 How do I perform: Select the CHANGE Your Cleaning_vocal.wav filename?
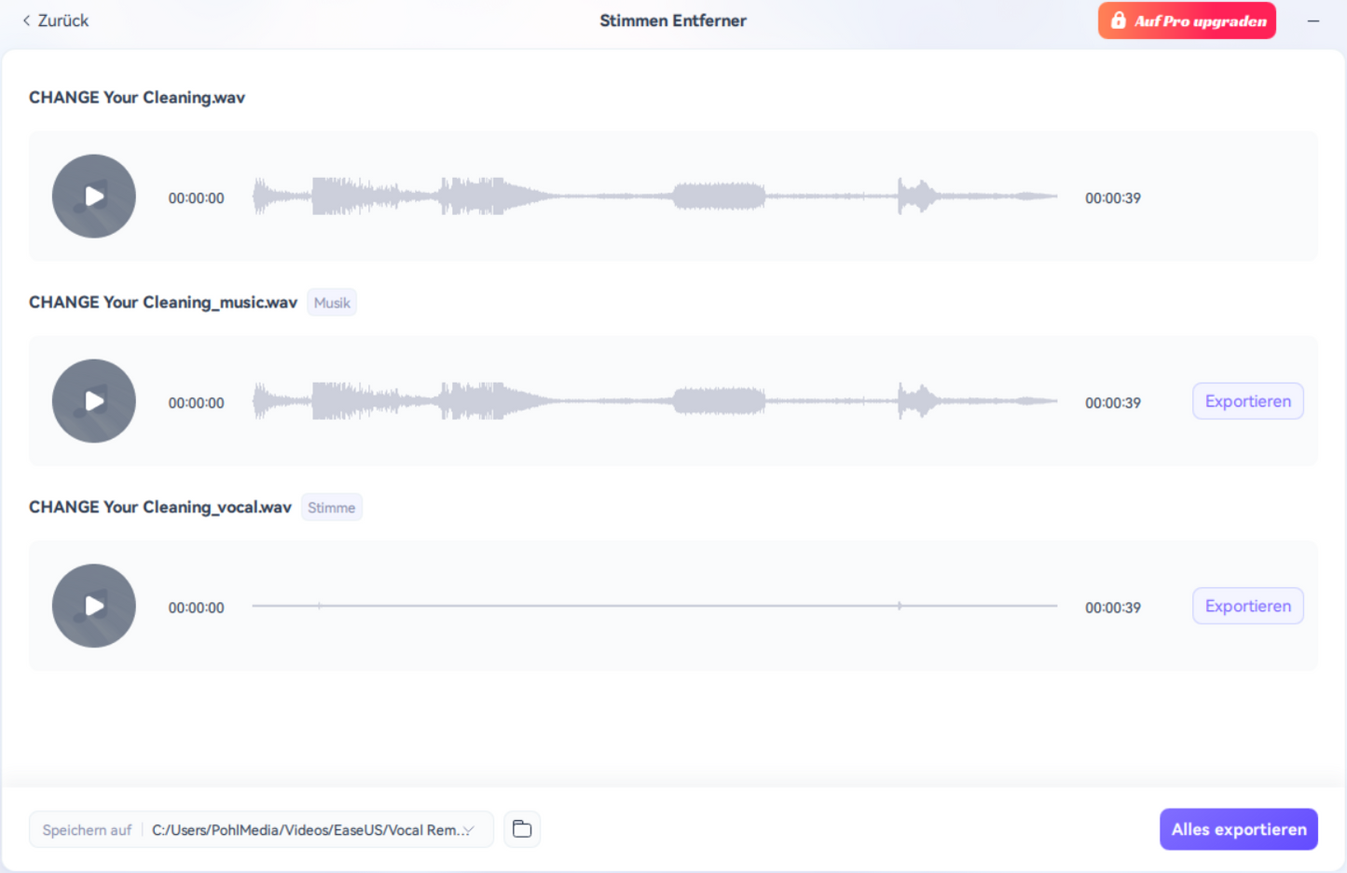tap(160, 508)
